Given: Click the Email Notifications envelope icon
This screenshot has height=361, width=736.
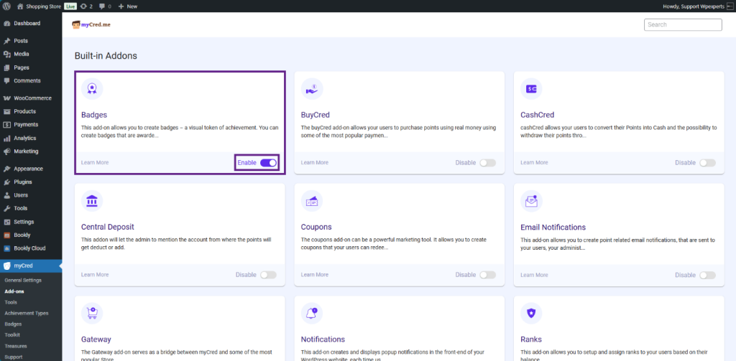Looking at the screenshot, I should pos(531,201).
